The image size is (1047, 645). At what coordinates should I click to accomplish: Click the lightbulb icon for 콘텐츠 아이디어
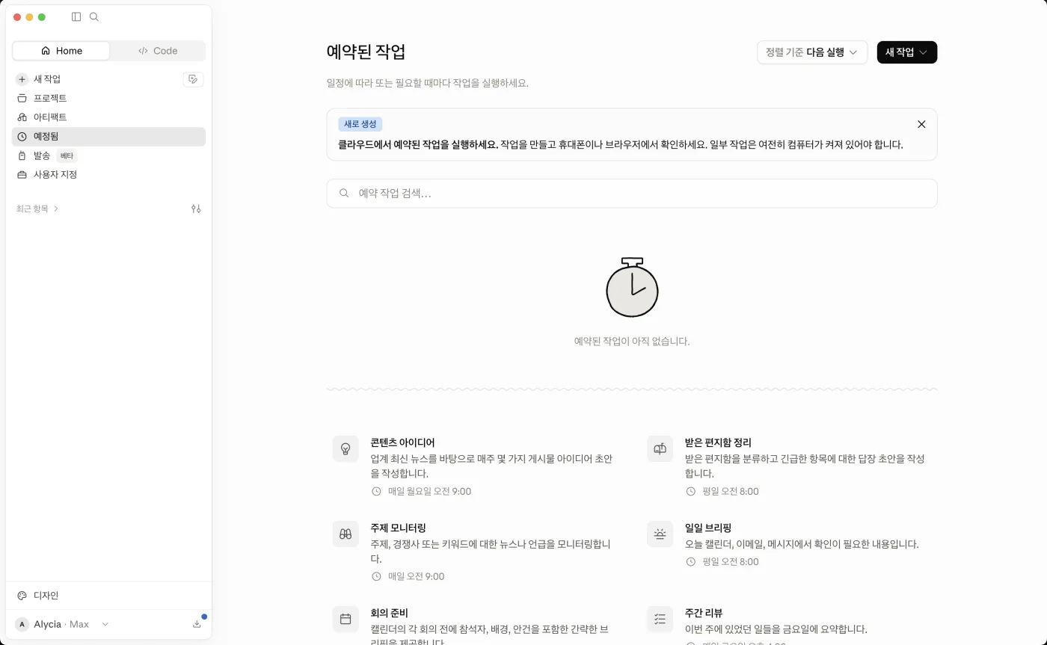[x=346, y=448]
